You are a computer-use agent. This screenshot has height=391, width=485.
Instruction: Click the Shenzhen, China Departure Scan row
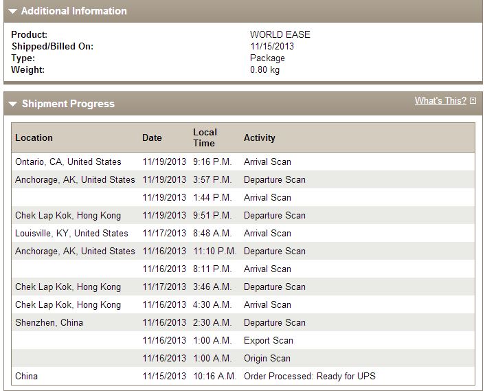(243, 323)
